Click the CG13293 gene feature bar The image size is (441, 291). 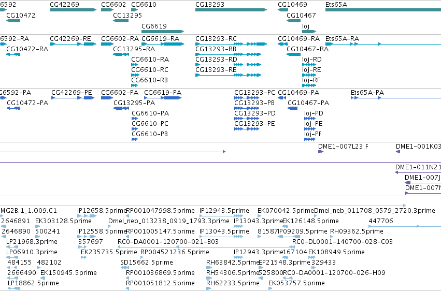tap(231, 10)
